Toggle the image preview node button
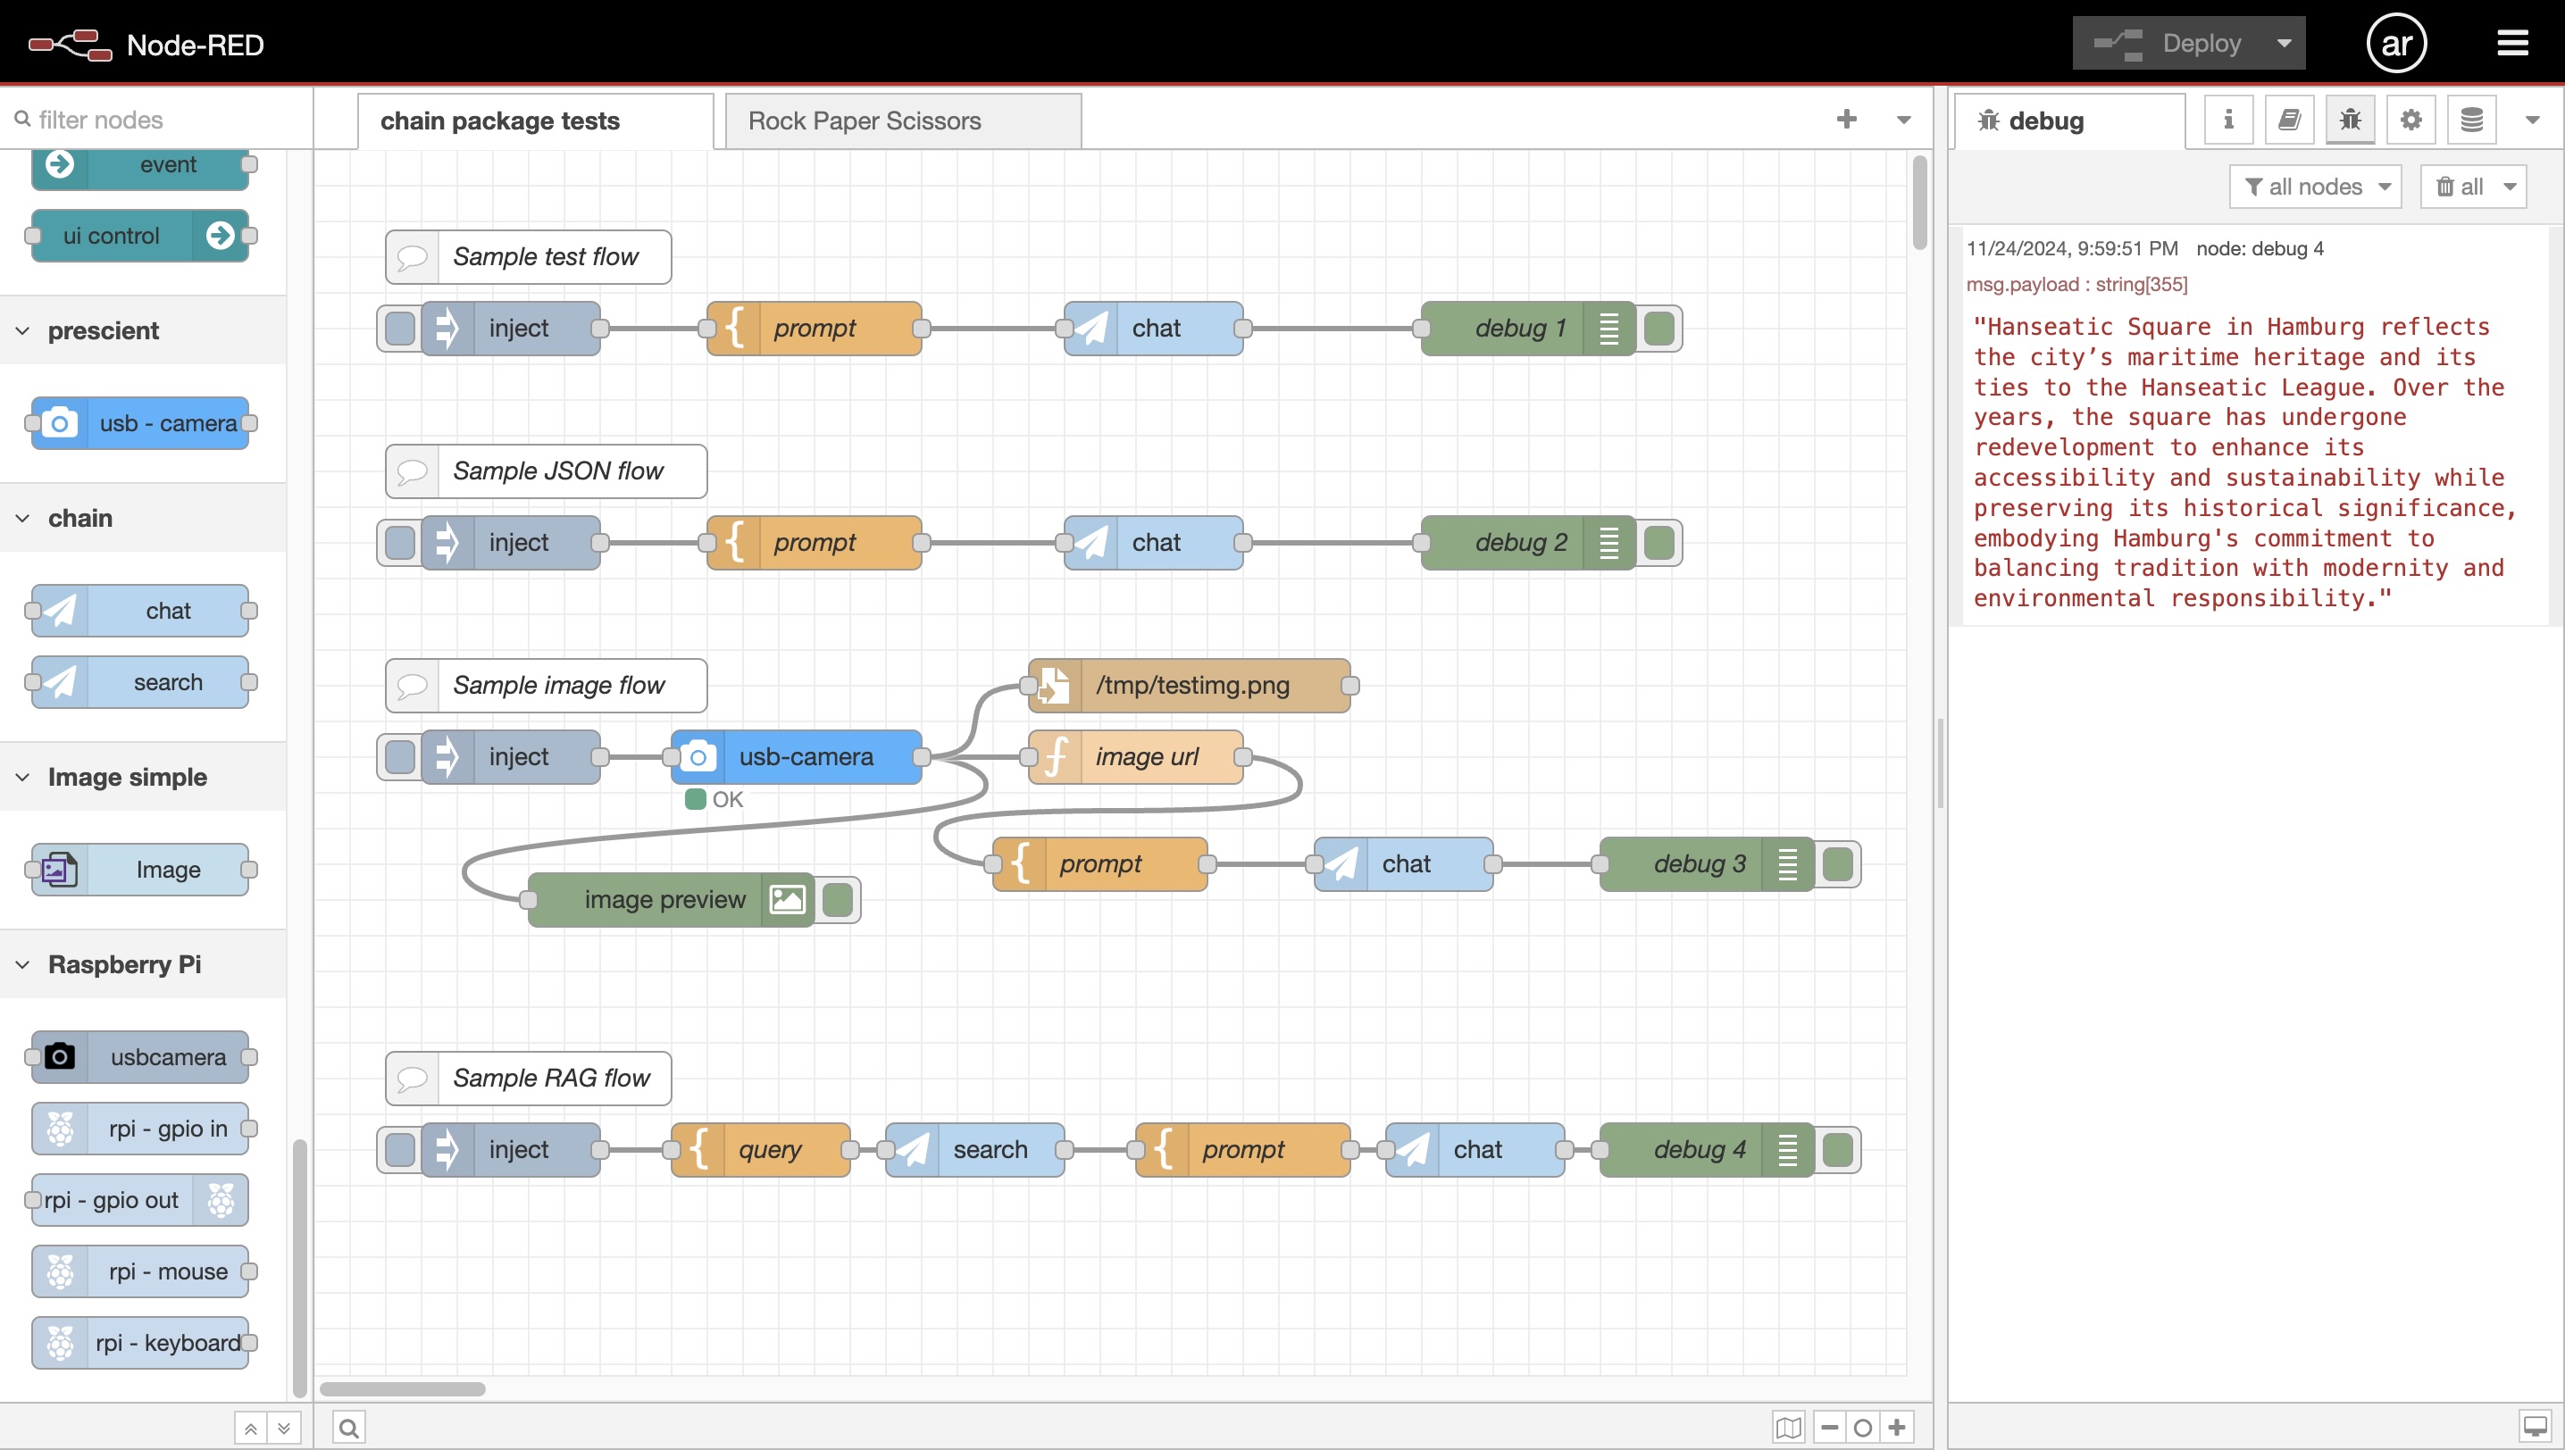This screenshot has height=1450, width=2565. point(839,898)
